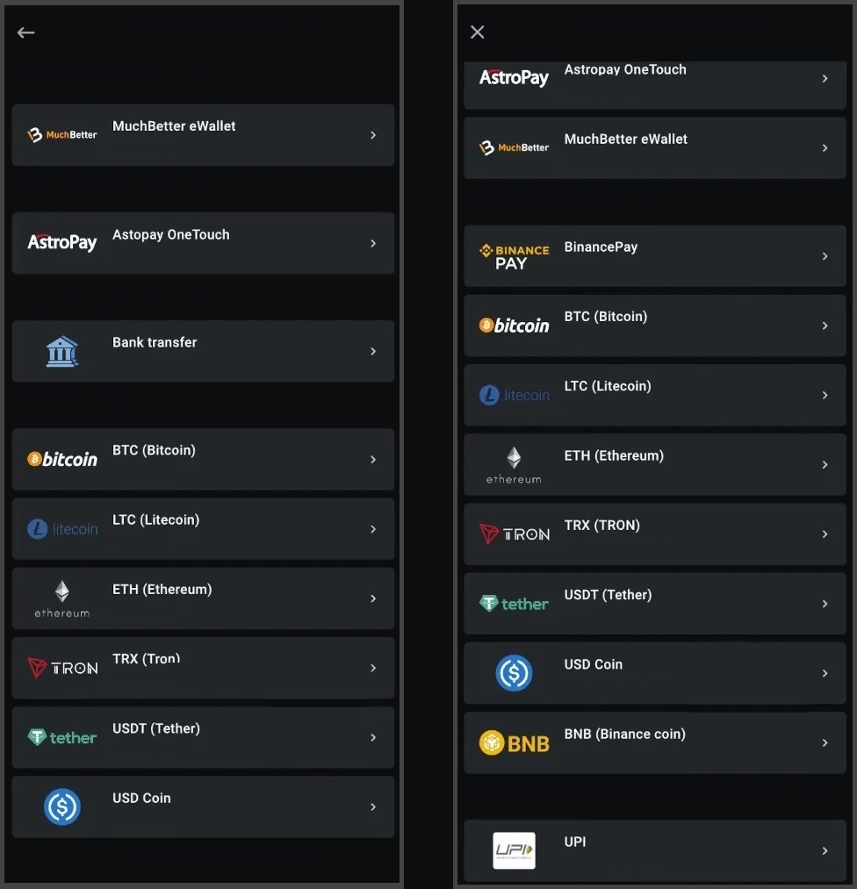Click the back arrow icon

pos(25,32)
